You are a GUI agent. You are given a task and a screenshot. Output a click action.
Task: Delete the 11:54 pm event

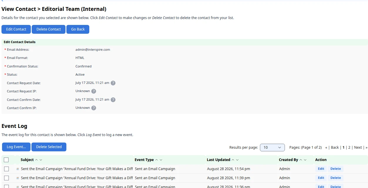tap(336, 169)
